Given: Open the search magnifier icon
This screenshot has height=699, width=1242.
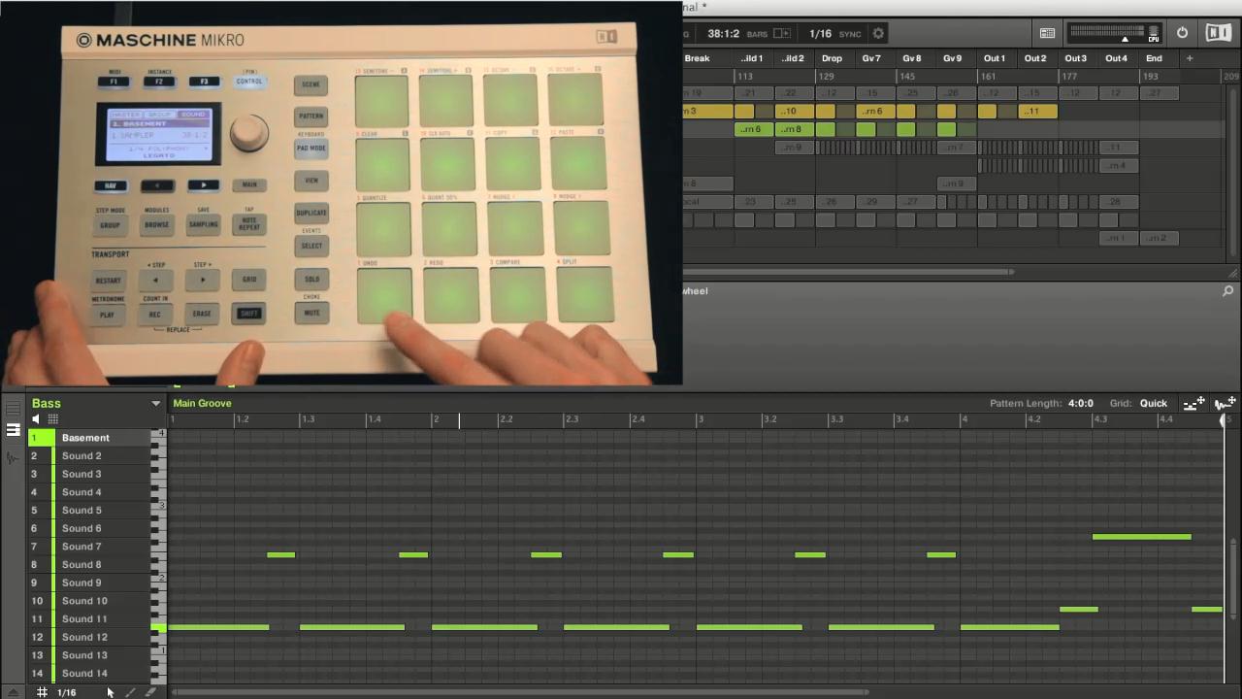Looking at the screenshot, I should (1227, 290).
